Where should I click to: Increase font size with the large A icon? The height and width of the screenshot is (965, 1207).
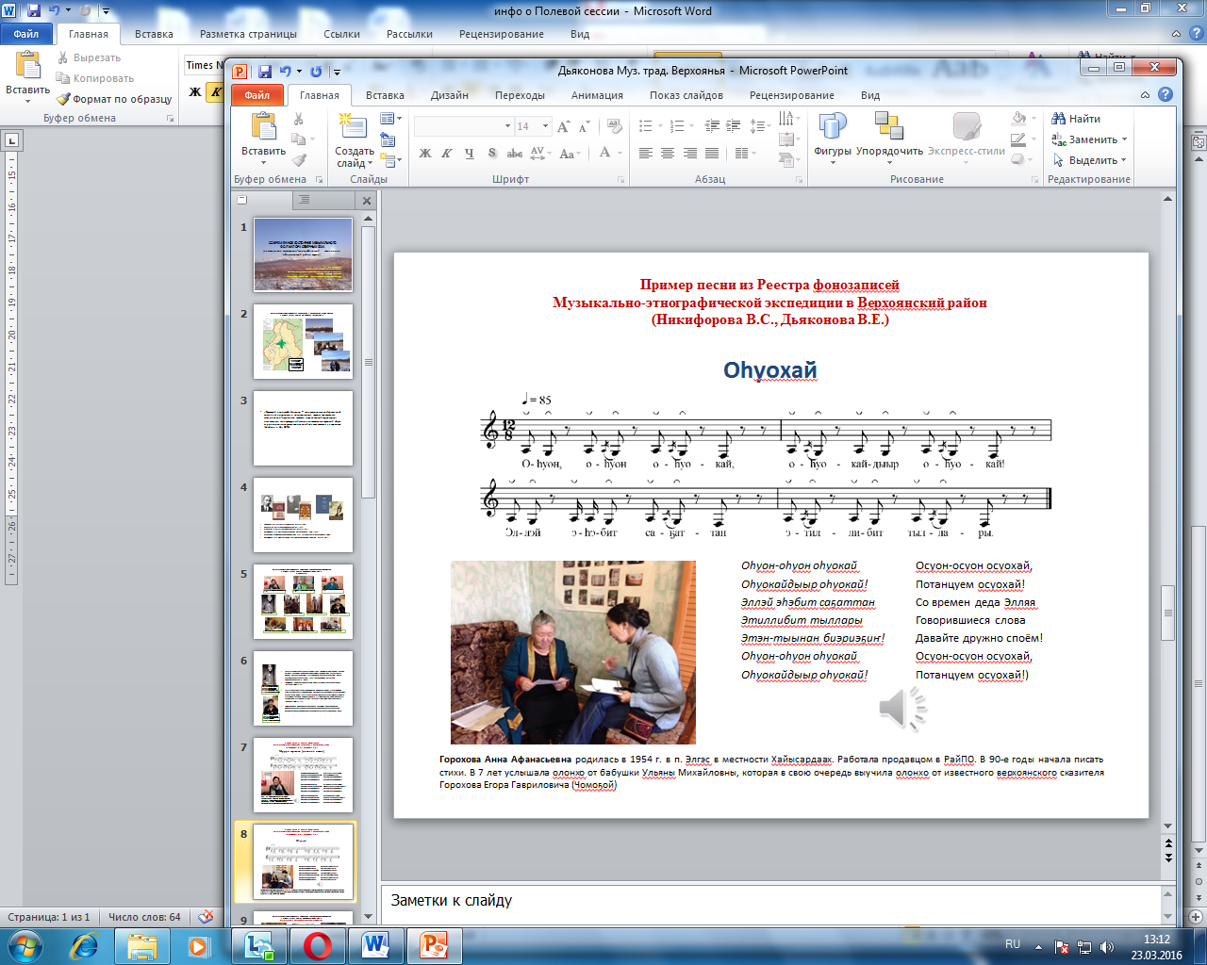564,126
